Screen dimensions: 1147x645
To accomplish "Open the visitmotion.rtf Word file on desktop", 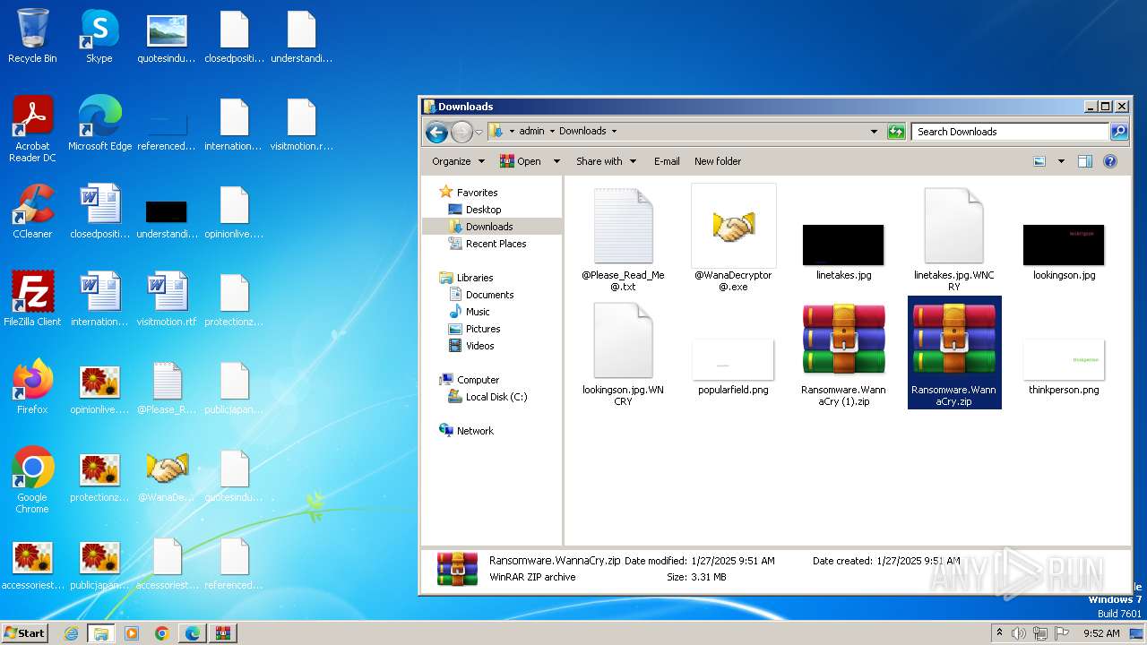I will pos(167,298).
